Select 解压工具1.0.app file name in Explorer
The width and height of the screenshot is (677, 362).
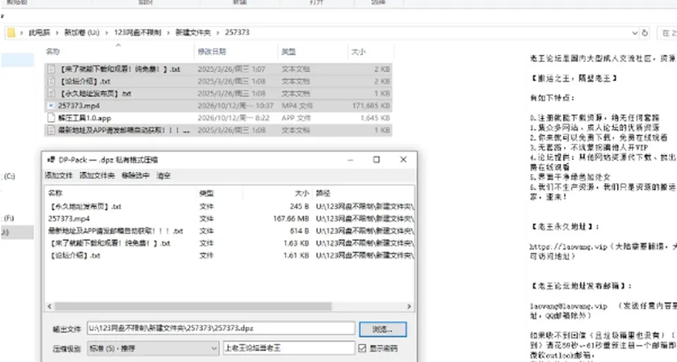(x=85, y=118)
